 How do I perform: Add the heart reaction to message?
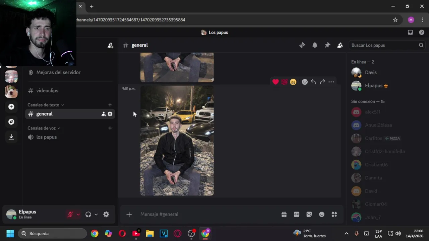[275, 82]
